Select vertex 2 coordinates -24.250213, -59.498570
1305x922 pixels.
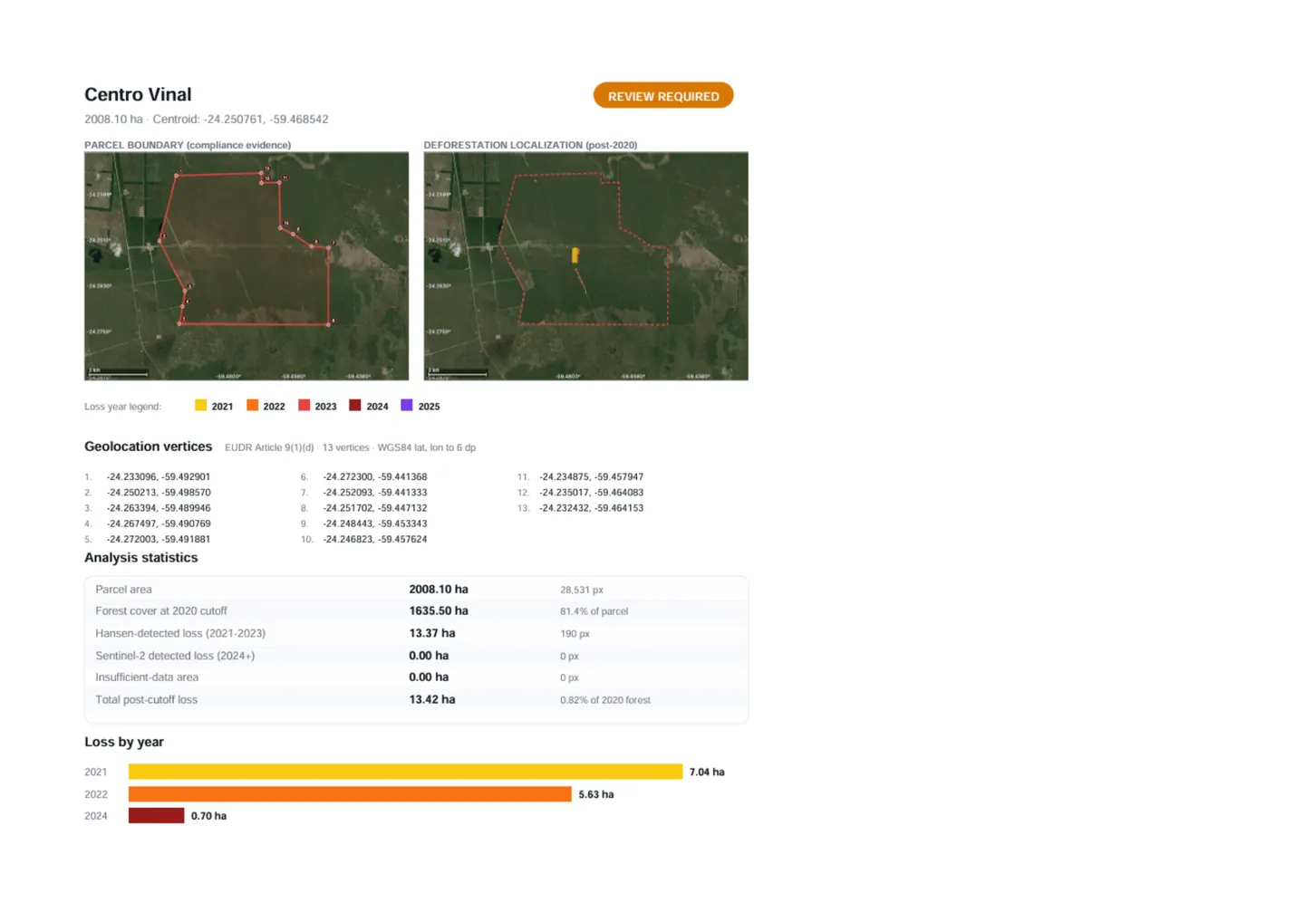tap(159, 493)
